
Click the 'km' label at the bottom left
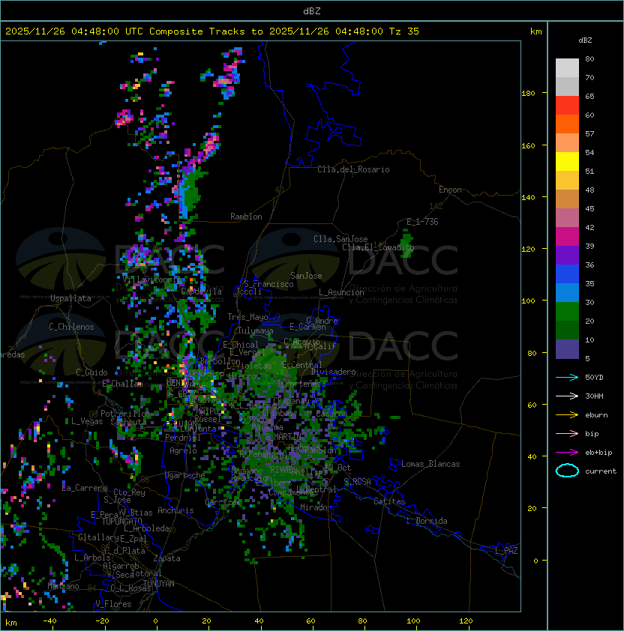point(11,623)
